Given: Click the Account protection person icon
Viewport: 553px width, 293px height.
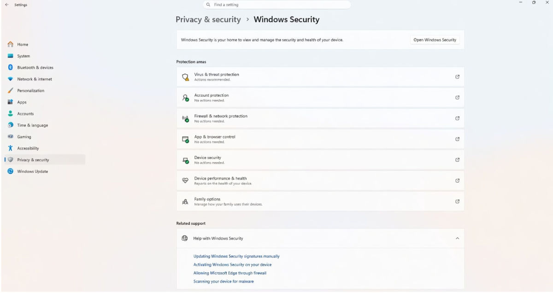Looking at the screenshot, I should point(185,98).
